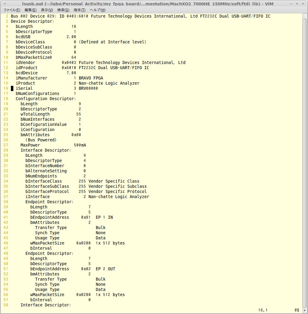Click the '16,1' cursor position indicator

tap(263, 310)
